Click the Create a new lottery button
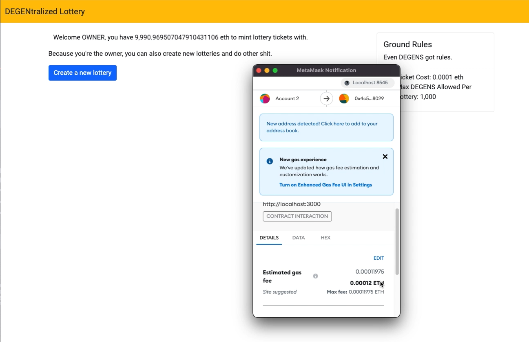This screenshot has width=529, height=342. pyautogui.click(x=82, y=73)
